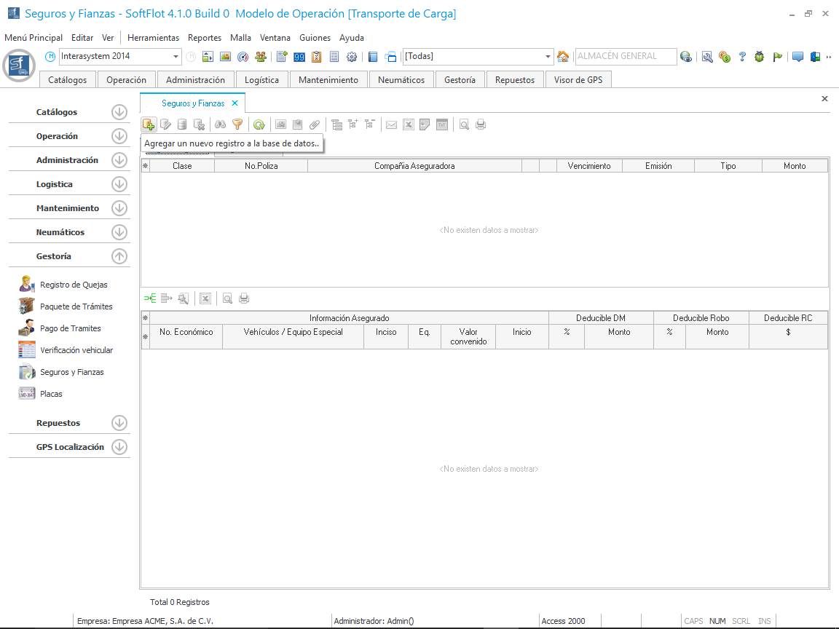Viewport: 839px width, 629px height.
Task: Open the [Todas] combo box dropdown
Action: 548,57
